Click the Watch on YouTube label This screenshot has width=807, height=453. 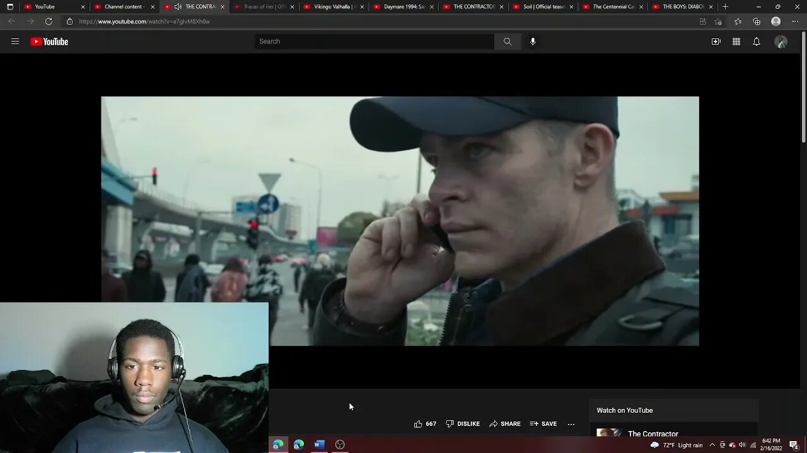coord(624,410)
